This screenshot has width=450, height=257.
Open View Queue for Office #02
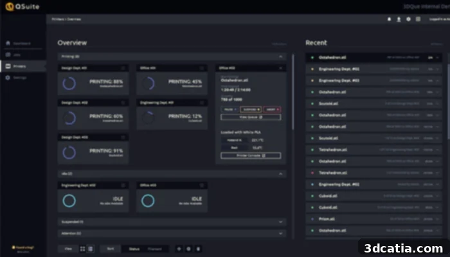click(251, 117)
